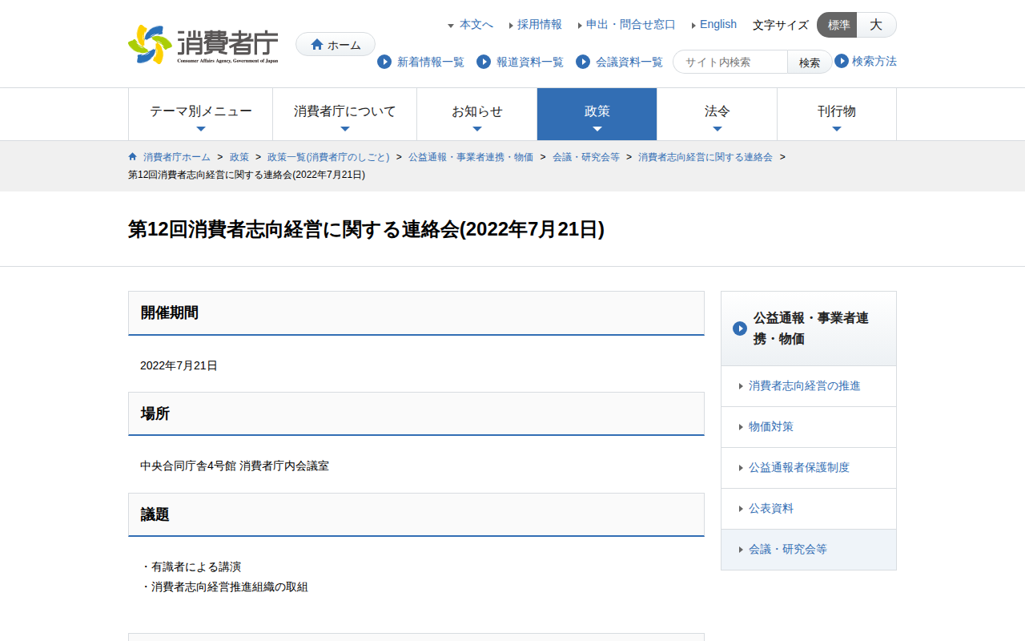Image resolution: width=1025 pixels, height=641 pixels.
Task: Open the 刊行物 menu item
Action: [x=837, y=115]
